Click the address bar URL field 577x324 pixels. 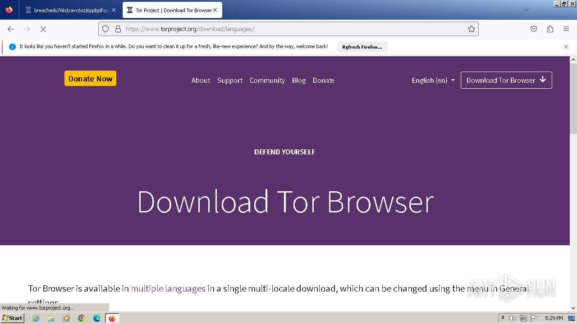point(288,29)
